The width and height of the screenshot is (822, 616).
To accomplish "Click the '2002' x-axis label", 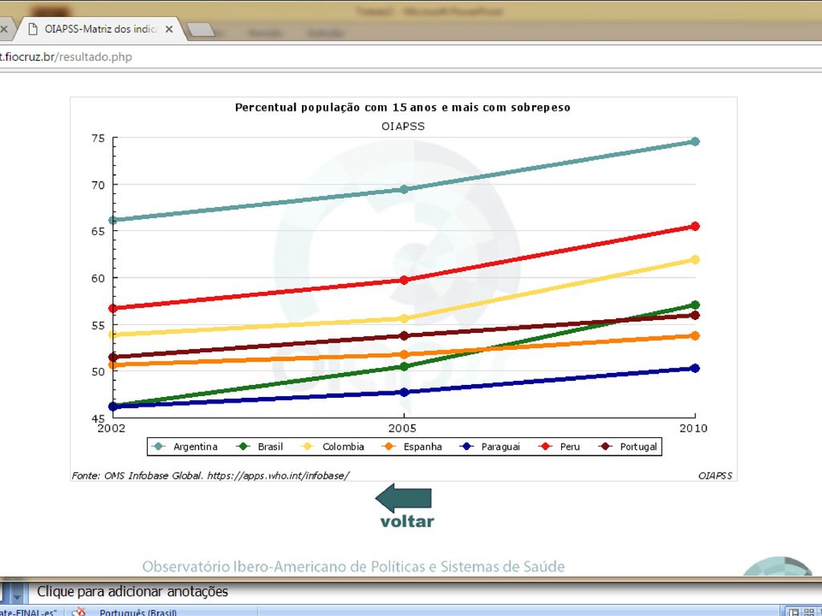I will pos(112,428).
